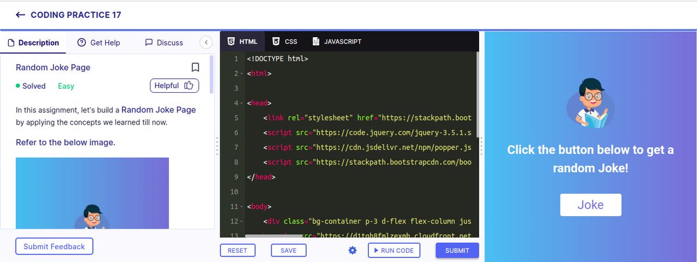Collapse the description panel with the chevron
697x262 pixels.
pos(206,42)
